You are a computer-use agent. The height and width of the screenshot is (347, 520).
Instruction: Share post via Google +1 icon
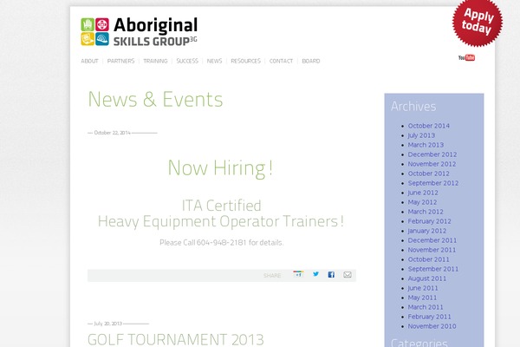(x=297, y=274)
